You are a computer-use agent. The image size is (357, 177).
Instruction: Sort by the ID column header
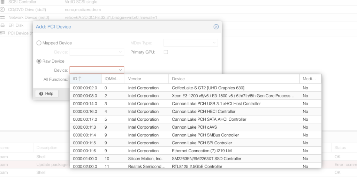pyautogui.click(x=77, y=79)
